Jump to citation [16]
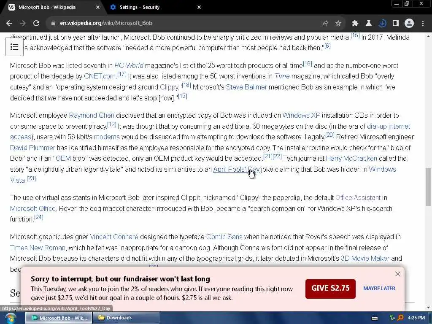 coord(308,64)
